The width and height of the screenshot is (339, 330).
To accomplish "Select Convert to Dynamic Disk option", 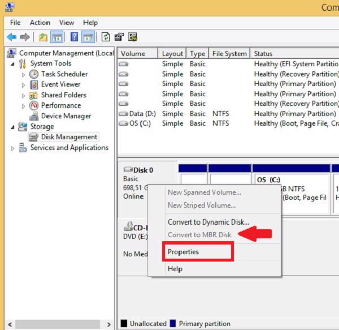I will point(208,222).
